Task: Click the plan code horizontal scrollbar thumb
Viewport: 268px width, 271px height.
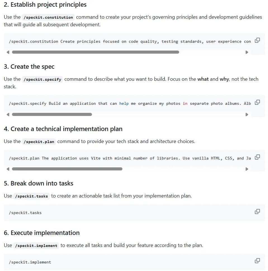Action: [67, 169]
